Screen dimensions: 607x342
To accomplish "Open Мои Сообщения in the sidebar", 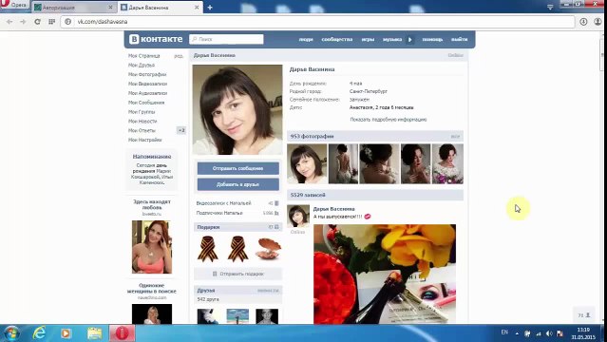I will tap(146, 103).
